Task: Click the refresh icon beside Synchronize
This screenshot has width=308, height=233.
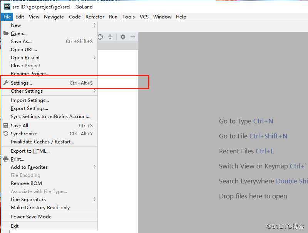Action: click(x=6, y=133)
